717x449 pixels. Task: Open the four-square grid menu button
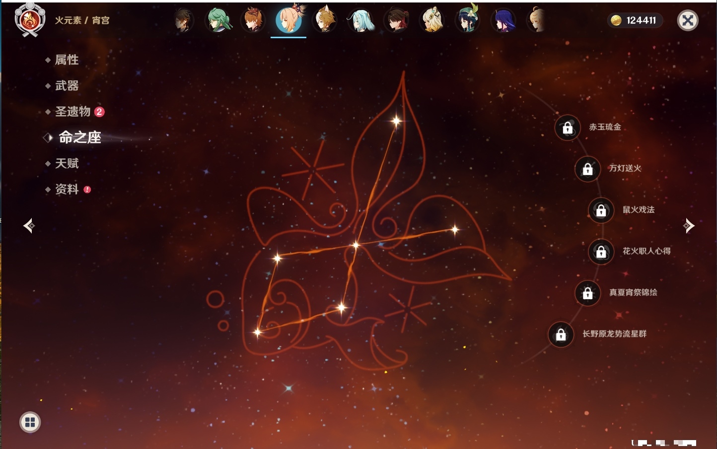30,422
